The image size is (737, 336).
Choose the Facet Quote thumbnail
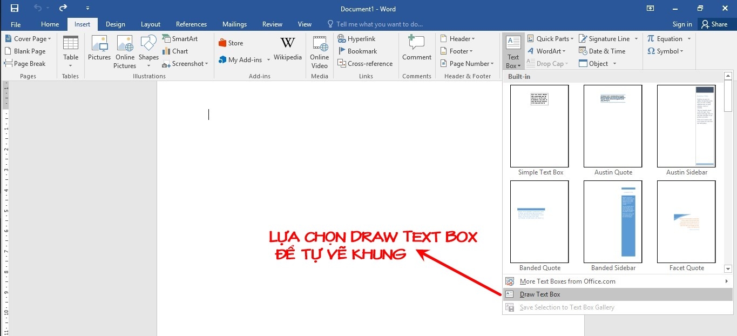pos(687,222)
